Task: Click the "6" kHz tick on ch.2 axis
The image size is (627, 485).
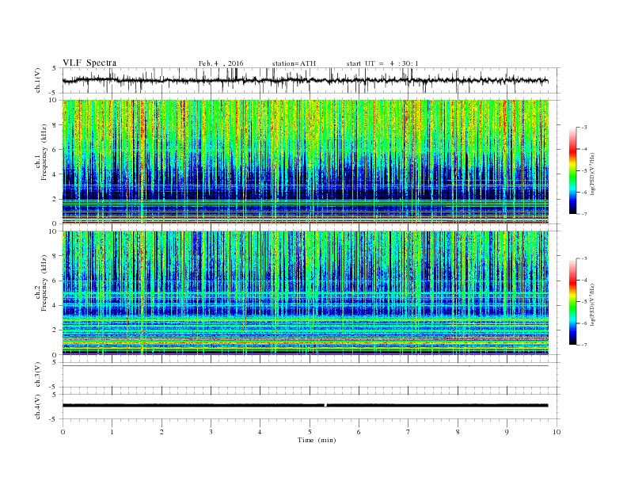Action: (55, 281)
